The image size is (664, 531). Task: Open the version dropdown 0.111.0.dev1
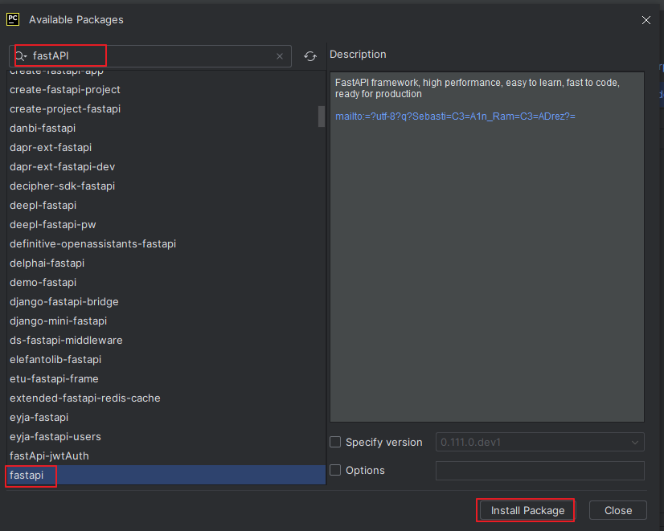point(540,442)
